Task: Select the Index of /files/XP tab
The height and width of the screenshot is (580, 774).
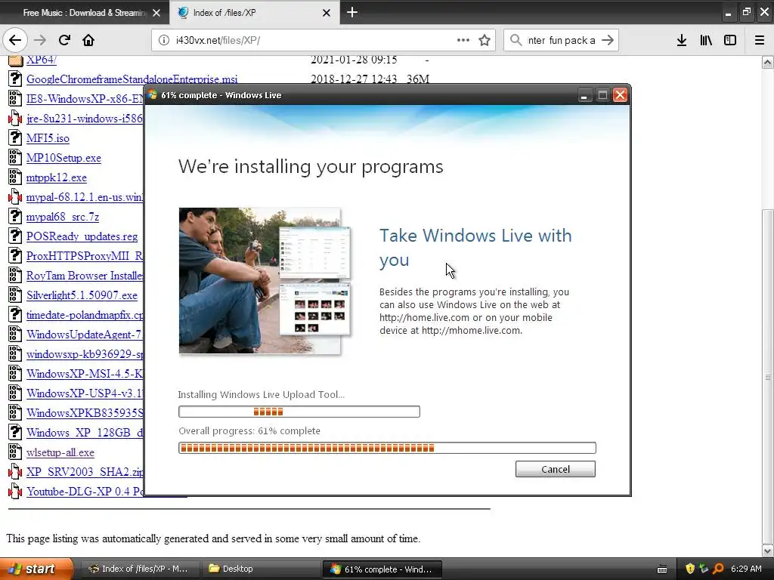Action: [x=254, y=13]
